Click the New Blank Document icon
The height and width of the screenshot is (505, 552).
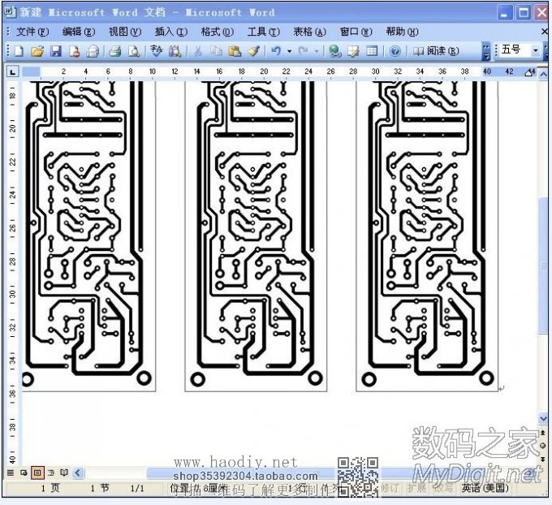[x=19, y=51]
